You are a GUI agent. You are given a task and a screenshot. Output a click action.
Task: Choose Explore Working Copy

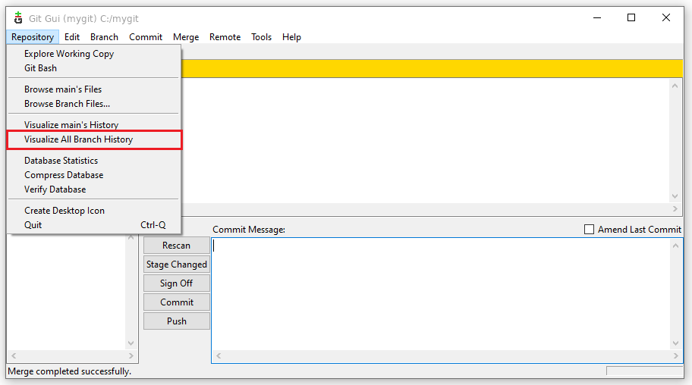(x=94, y=54)
